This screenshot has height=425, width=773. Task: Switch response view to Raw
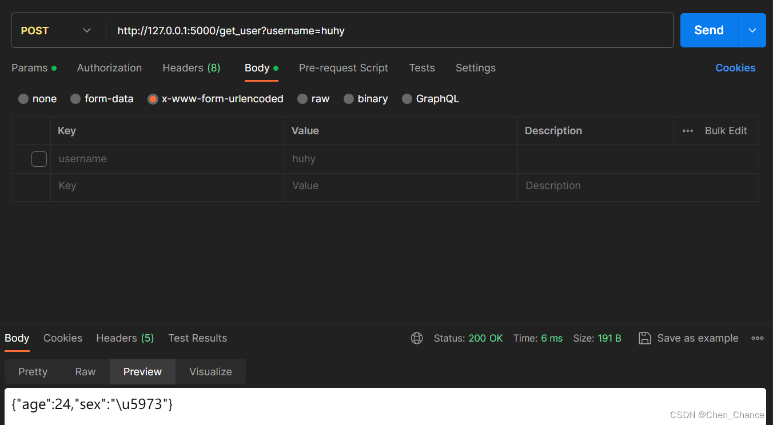click(x=85, y=372)
